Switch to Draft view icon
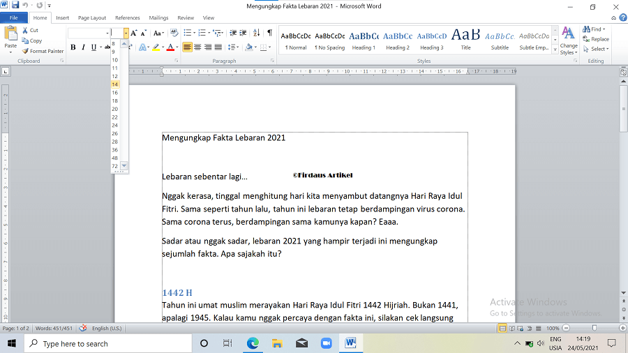Screen dimensions: 628x353 [538, 328]
